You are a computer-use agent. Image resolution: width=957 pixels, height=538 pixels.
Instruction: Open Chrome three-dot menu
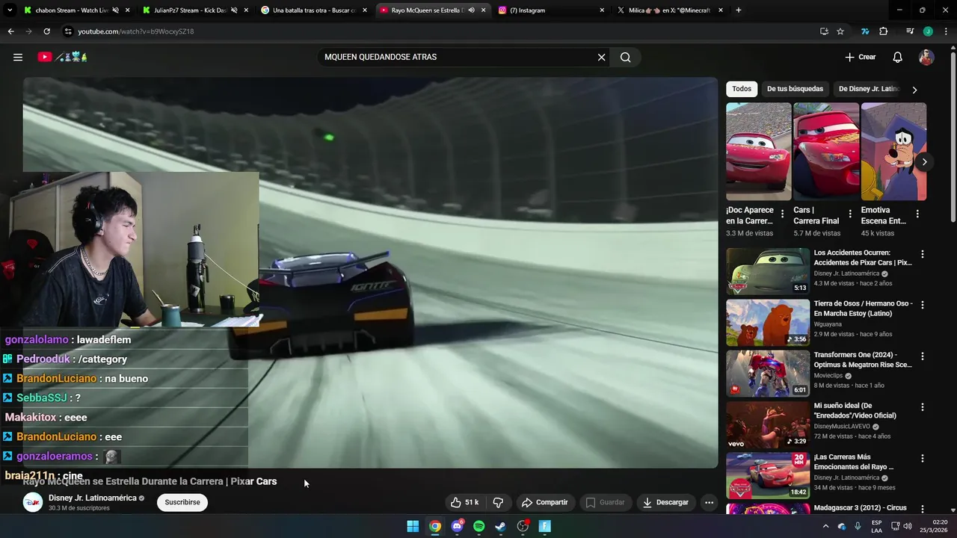click(x=945, y=31)
